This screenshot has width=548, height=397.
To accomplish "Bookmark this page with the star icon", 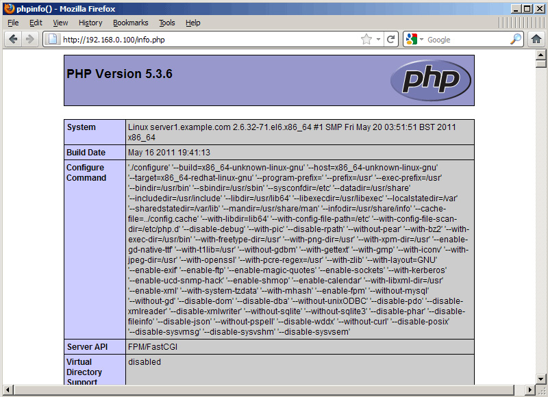I will point(366,39).
